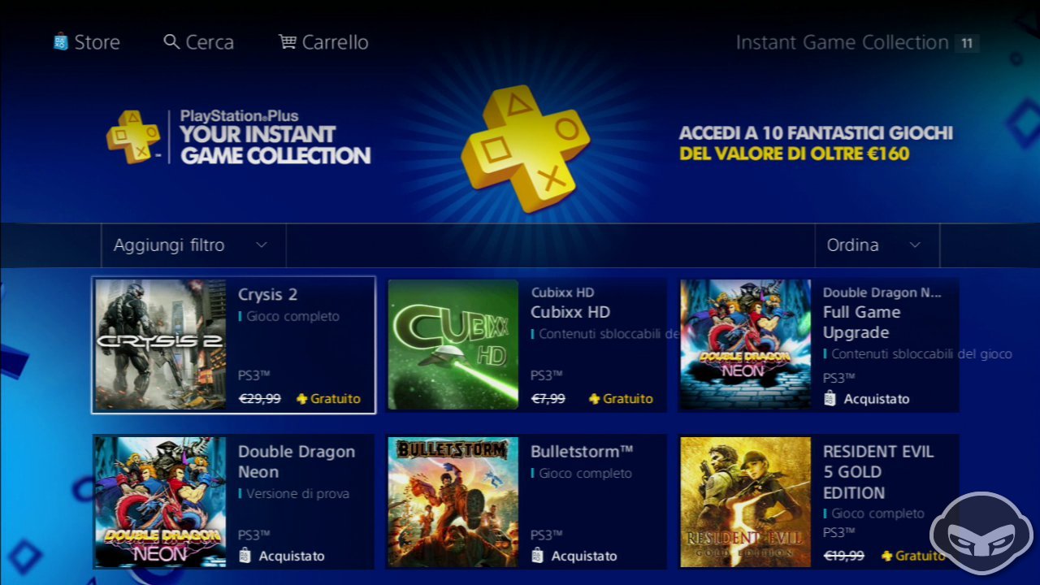
Task: Click Acquistato bag icon on Full Game Upgrade
Action: click(830, 399)
